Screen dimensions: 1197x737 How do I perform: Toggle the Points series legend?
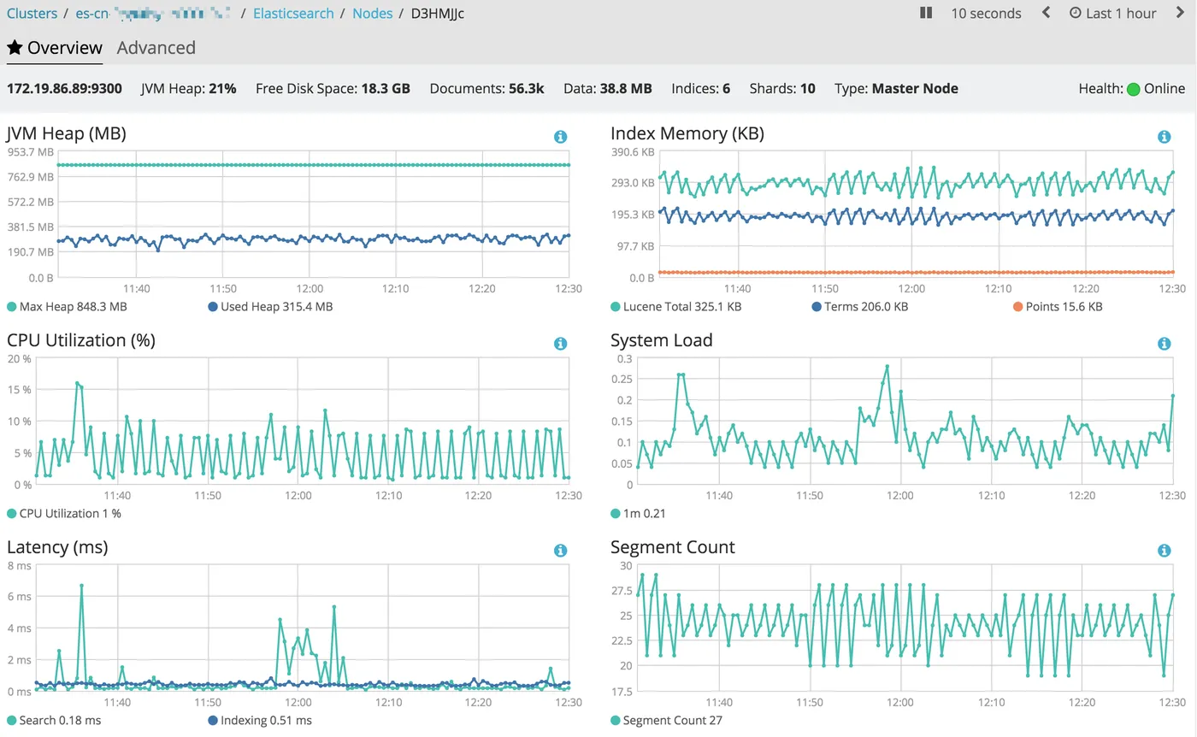coord(1058,306)
